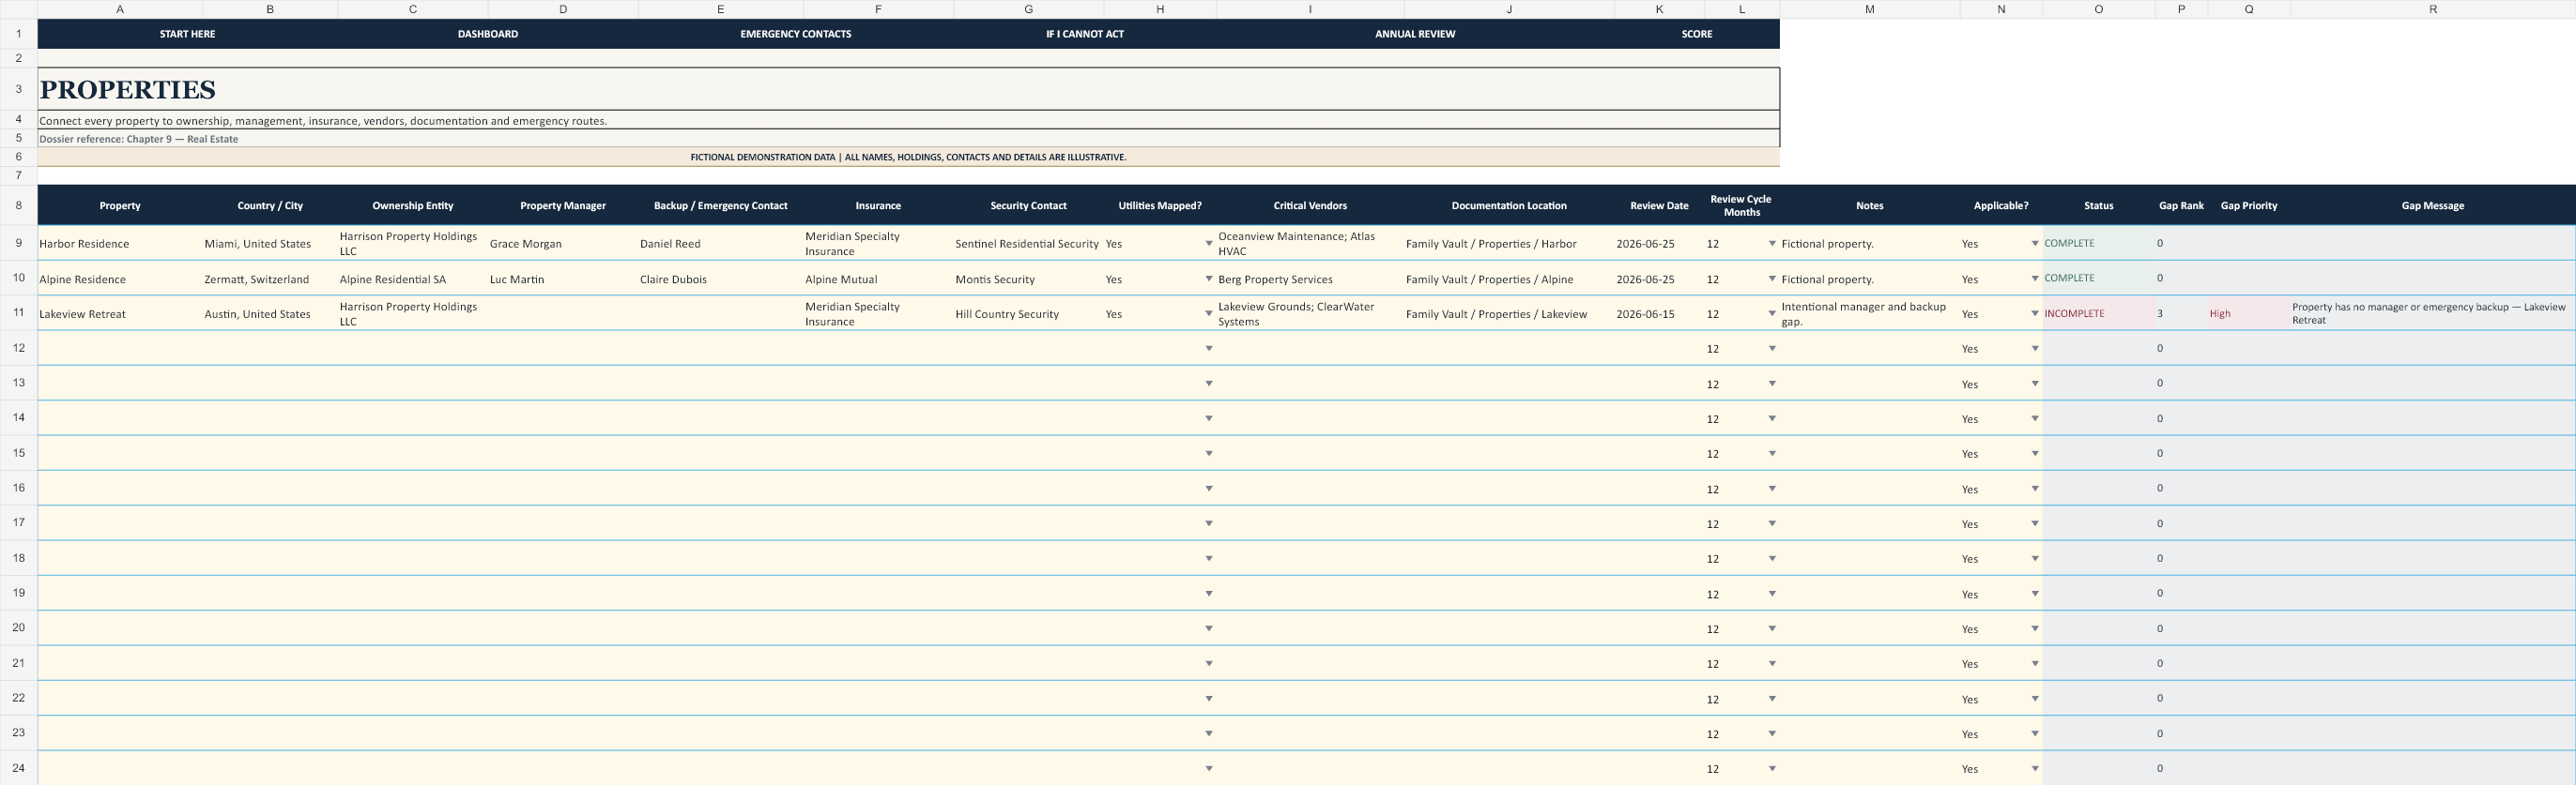
Task: Click the Alpine Residence property cell
Action: pos(120,279)
